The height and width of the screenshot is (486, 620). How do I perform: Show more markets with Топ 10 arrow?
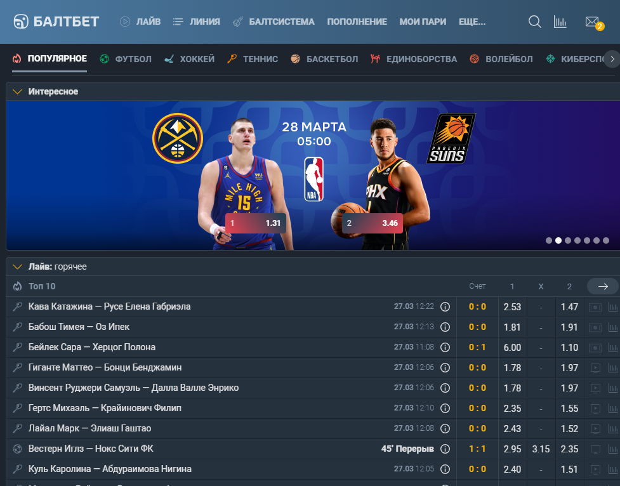[x=603, y=286]
